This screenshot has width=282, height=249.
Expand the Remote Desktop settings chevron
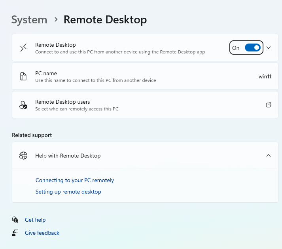(x=269, y=48)
